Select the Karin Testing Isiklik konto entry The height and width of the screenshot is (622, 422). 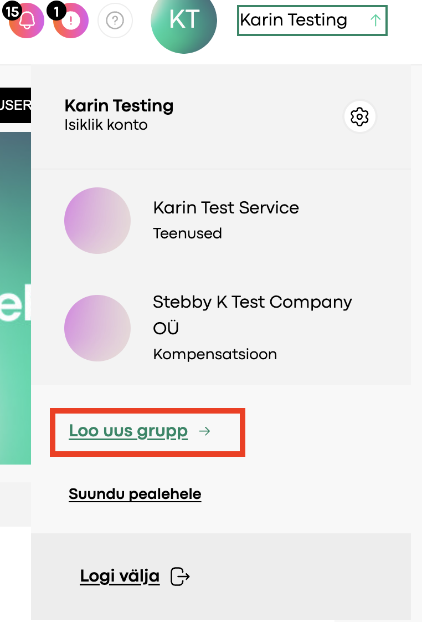[119, 115]
